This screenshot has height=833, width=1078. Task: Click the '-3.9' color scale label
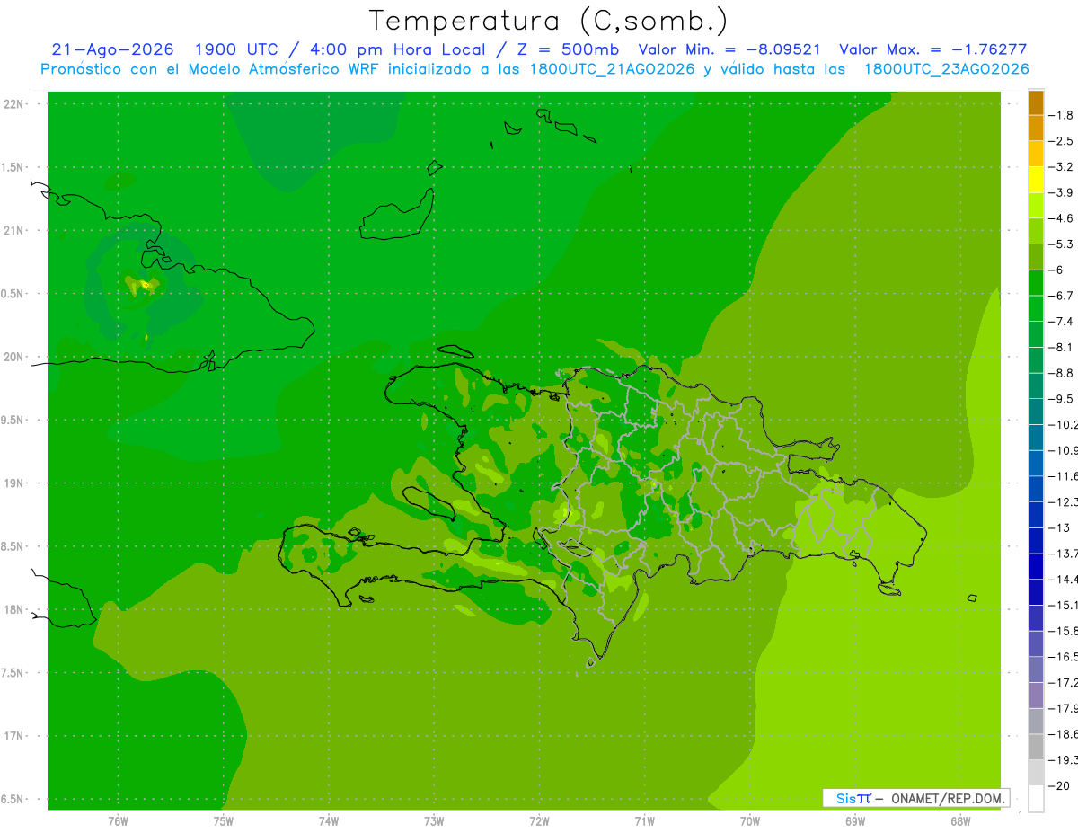click(1062, 192)
